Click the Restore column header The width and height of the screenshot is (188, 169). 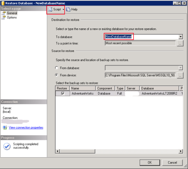click(63, 88)
